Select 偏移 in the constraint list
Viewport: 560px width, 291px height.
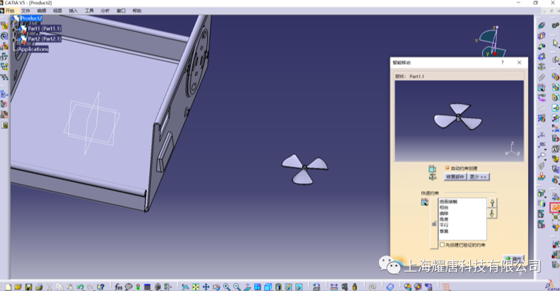click(x=444, y=213)
